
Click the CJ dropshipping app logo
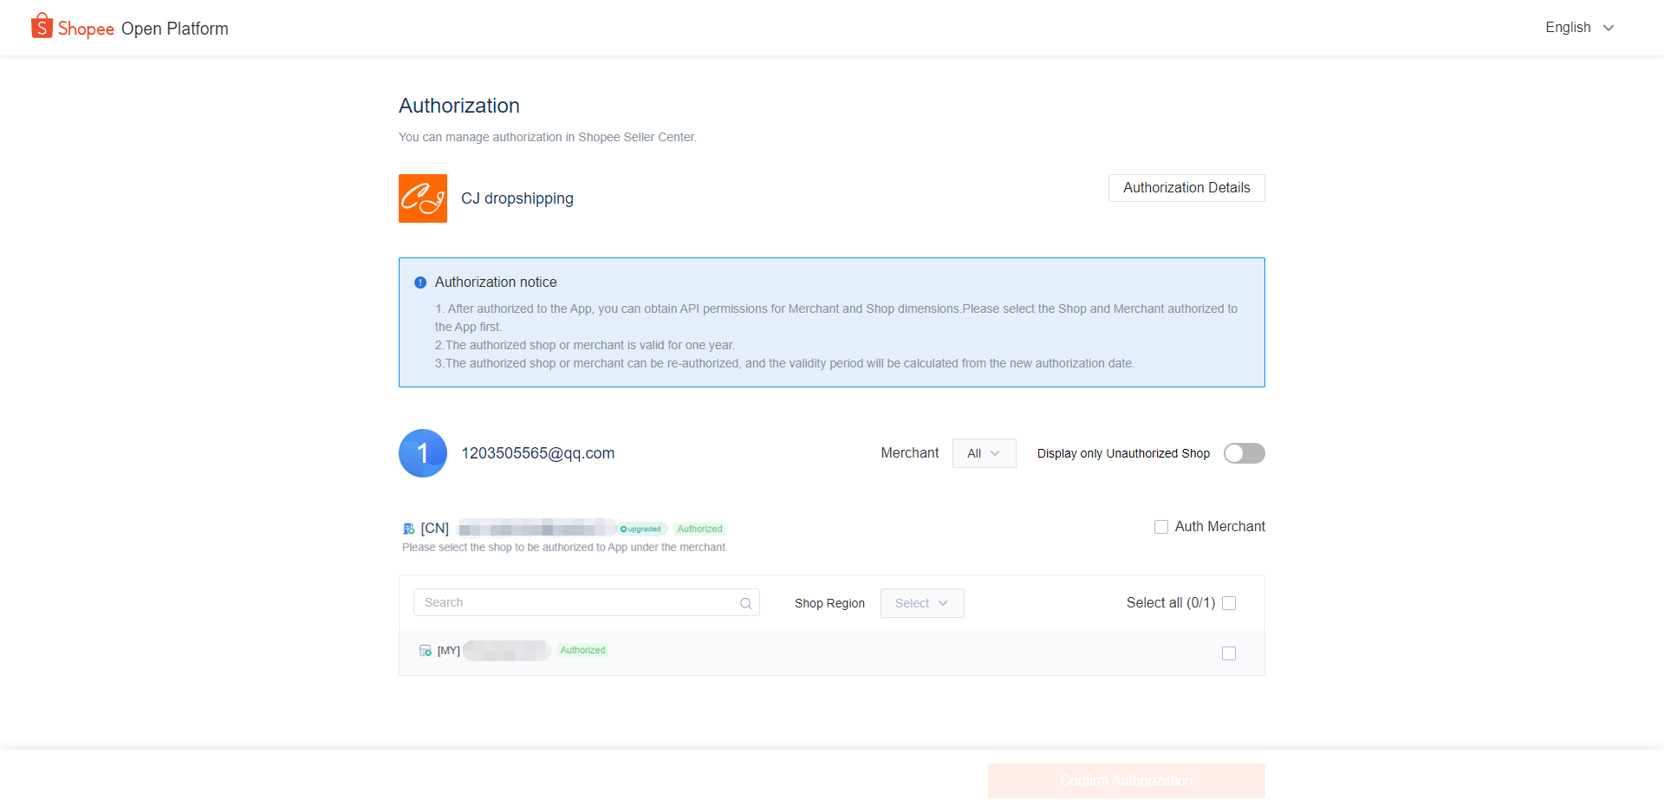point(423,198)
